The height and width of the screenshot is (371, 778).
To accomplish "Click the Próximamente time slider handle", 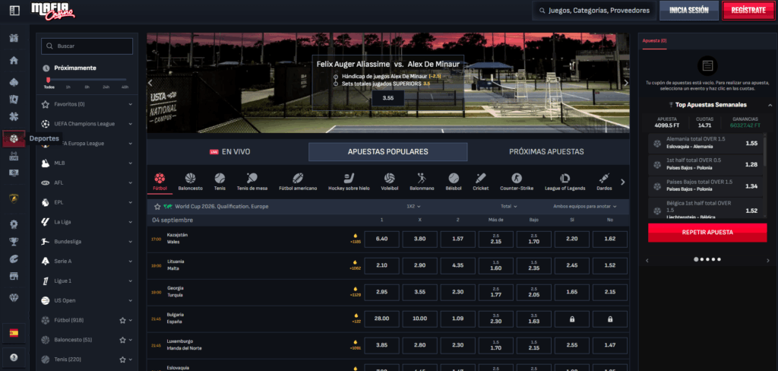I will pos(48,80).
